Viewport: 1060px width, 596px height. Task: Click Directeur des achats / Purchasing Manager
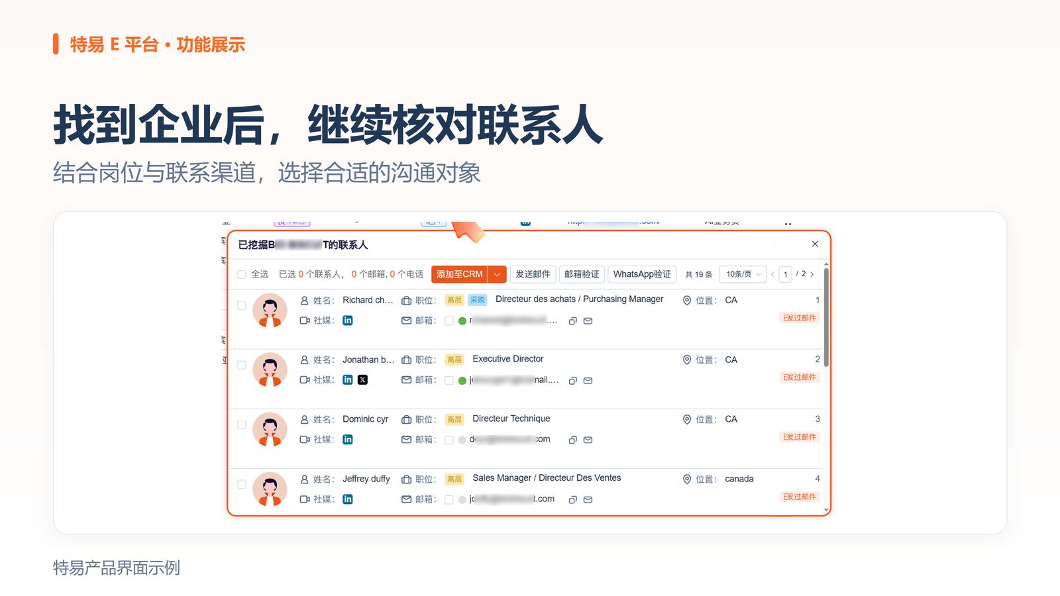(x=580, y=299)
